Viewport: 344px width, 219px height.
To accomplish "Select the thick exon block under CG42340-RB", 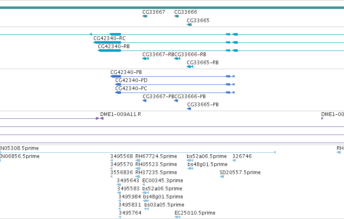I will 109,51.
